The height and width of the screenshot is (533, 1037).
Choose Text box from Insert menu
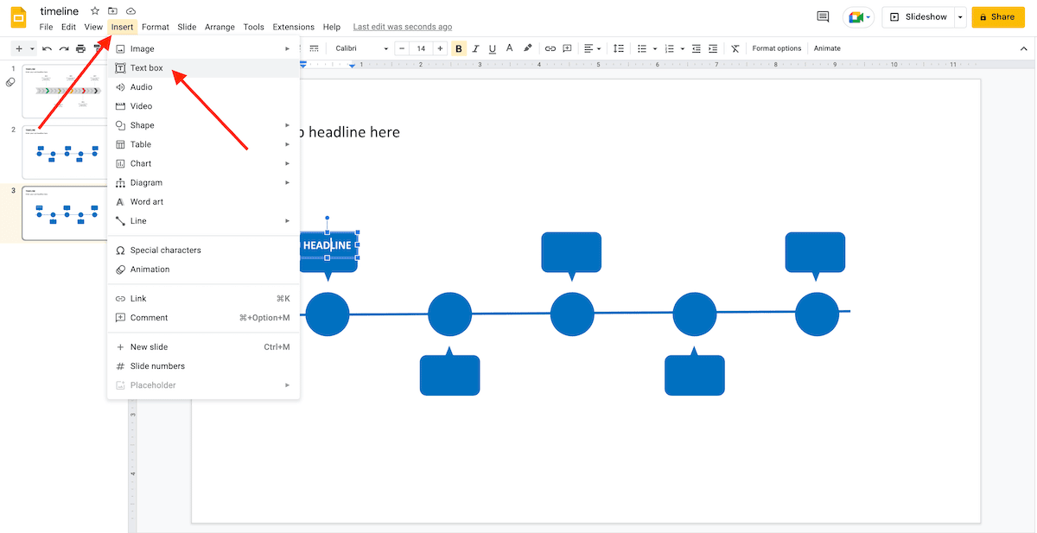(x=203, y=68)
